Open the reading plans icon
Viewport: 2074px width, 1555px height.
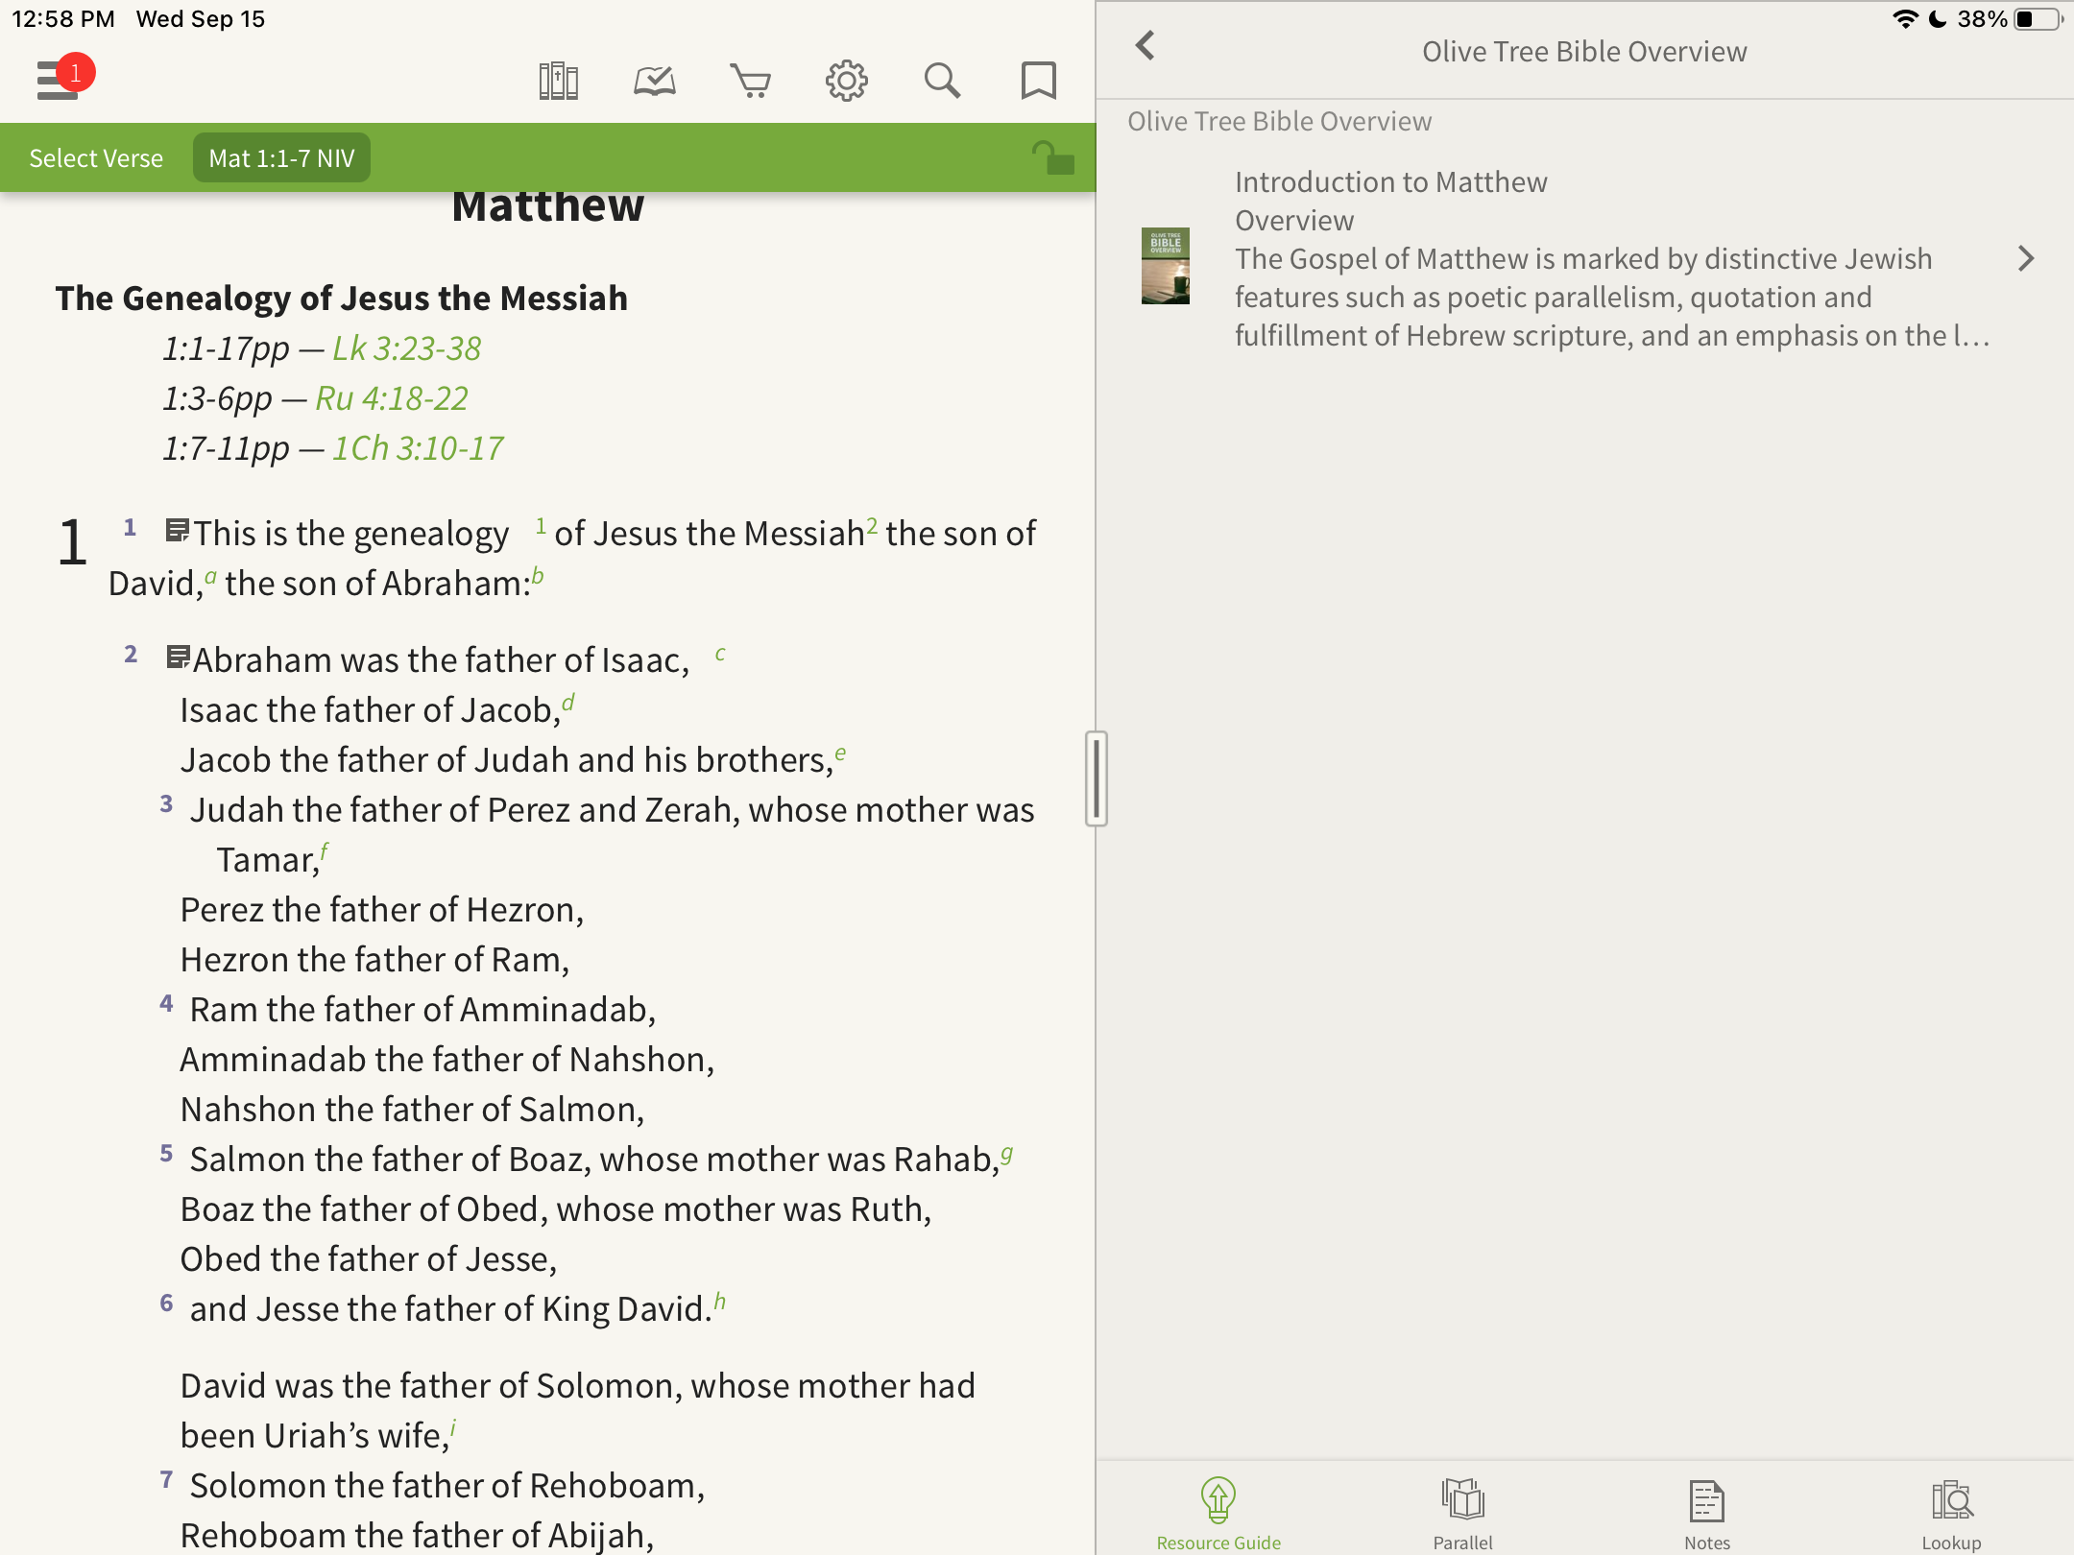(x=654, y=82)
